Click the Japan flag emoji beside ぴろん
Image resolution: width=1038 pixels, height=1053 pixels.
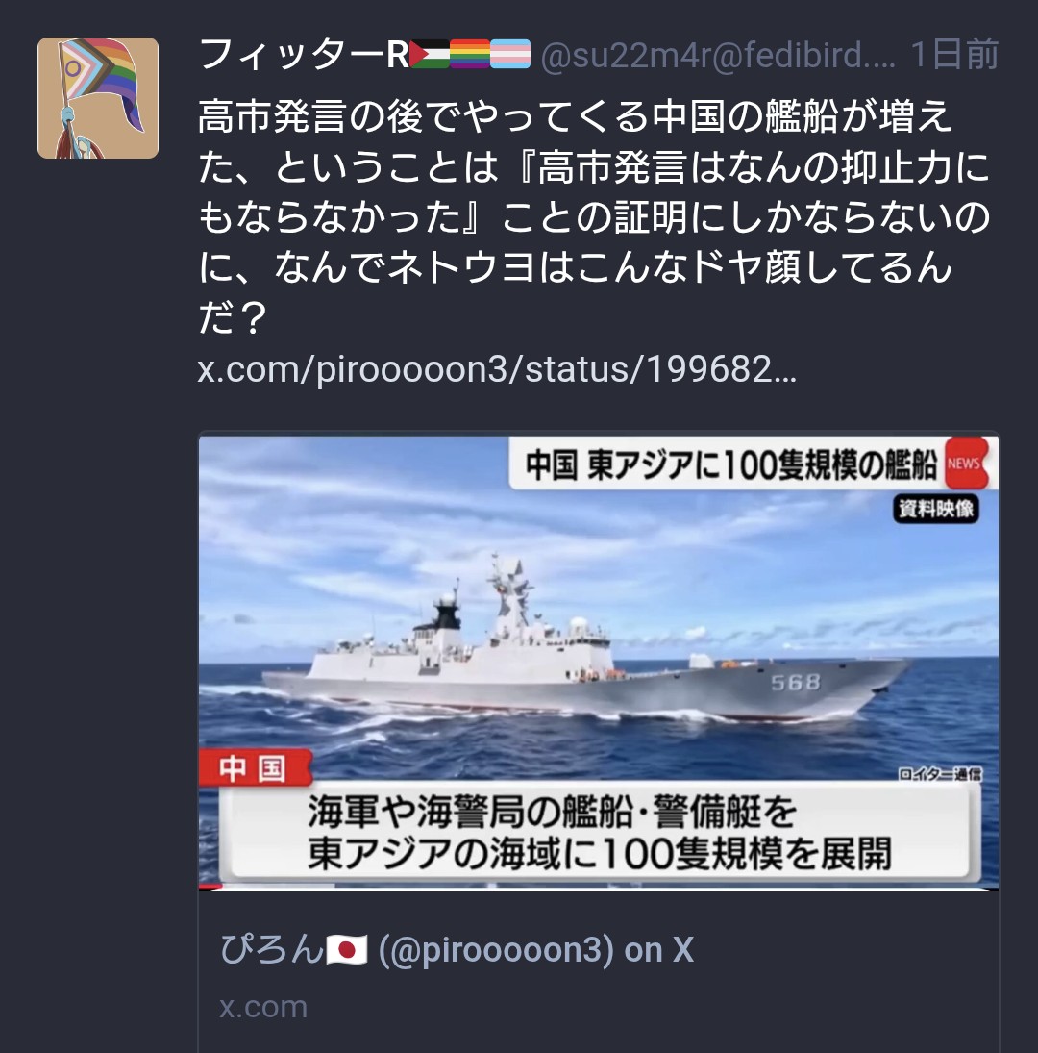[x=346, y=950]
